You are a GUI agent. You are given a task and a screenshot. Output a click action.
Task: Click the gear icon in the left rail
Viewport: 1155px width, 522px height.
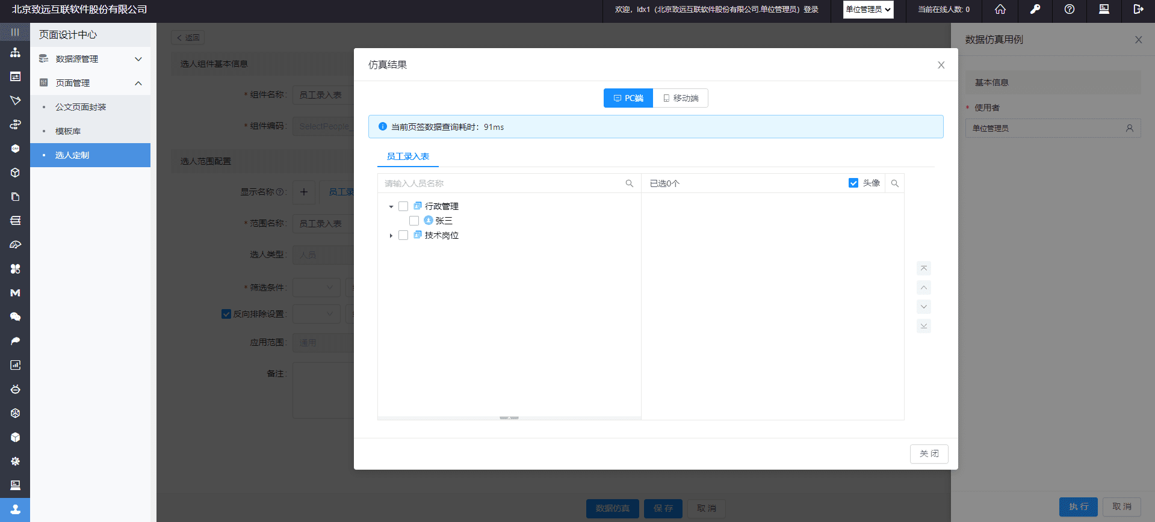tap(15, 461)
